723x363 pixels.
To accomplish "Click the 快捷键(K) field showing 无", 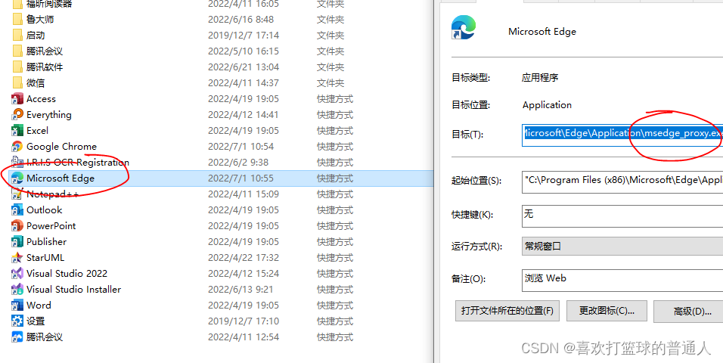I will point(622,216).
